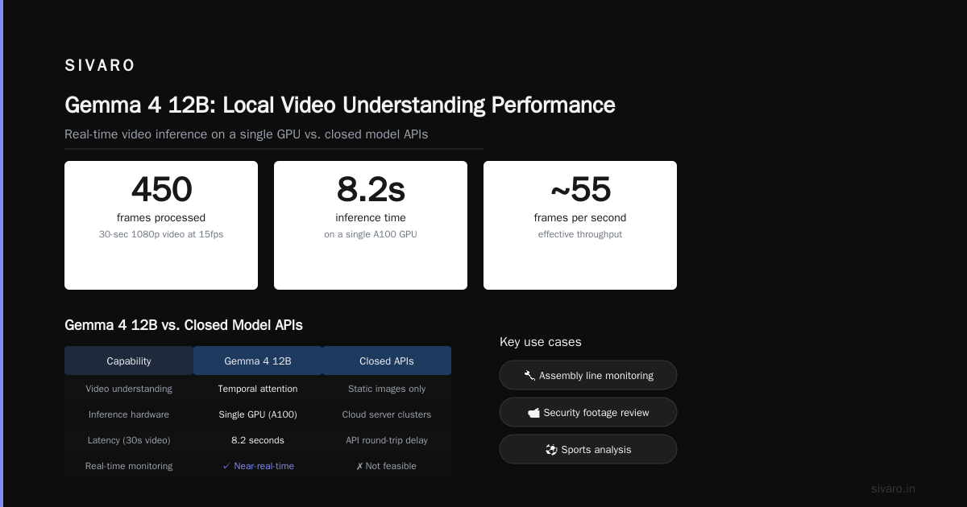Viewport: 967px width, 507px height.
Task: Click '30-sec 1080p video at 15fps' caption
Action: coord(161,234)
